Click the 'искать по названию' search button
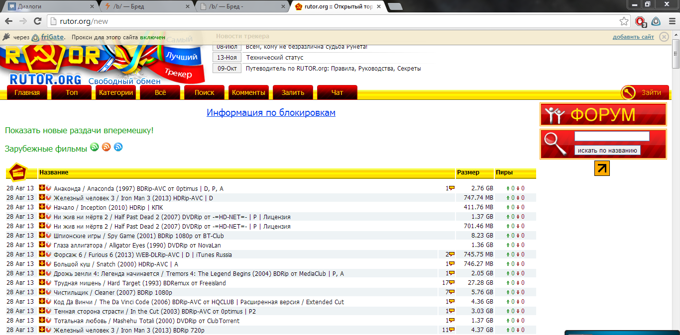This screenshot has width=680, height=335. pyautogui.click(x=607, y=151)
